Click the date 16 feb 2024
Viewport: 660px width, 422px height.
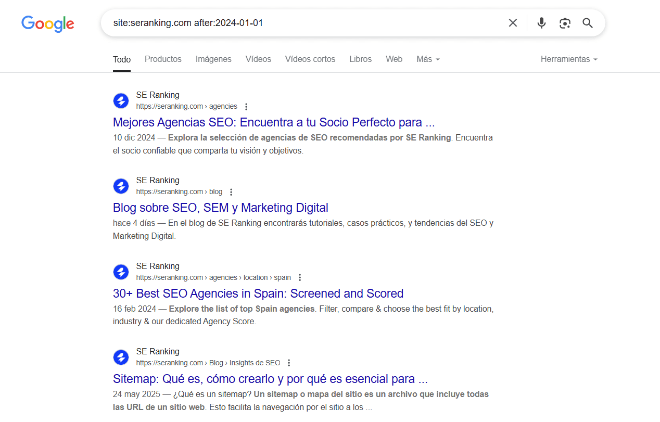click(x=134, y=309)
